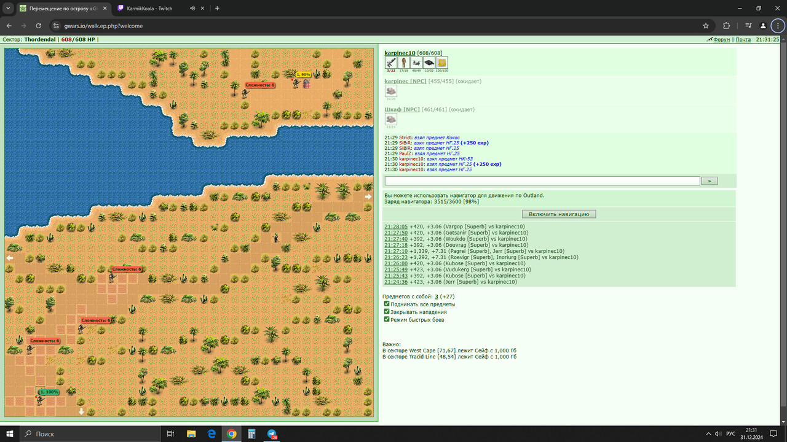Click the map's left edge white arrow
This screenshot has height=442, width=787.
pos(10,258)
